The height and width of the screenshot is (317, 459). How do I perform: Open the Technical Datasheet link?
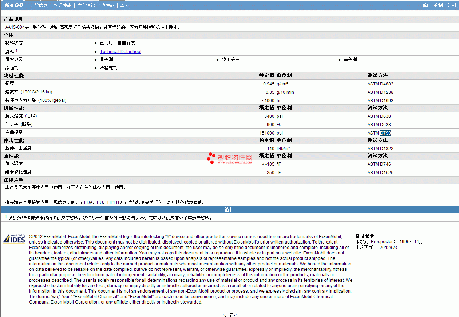[x=120, y=52]
